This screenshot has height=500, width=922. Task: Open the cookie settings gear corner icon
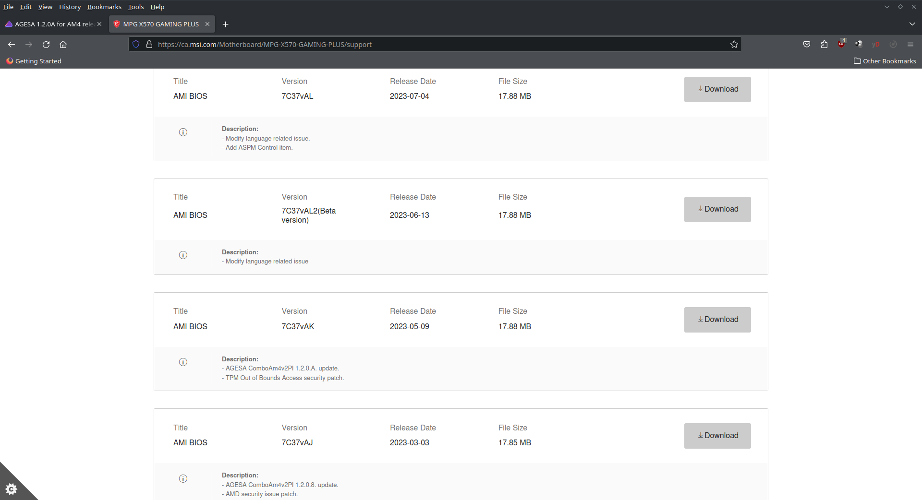(x=11, y=489)
